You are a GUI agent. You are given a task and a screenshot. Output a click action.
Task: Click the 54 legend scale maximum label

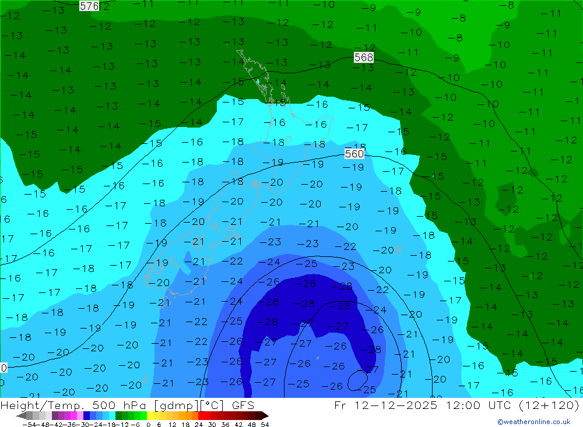pyautogui.click(x=265, y=425)
